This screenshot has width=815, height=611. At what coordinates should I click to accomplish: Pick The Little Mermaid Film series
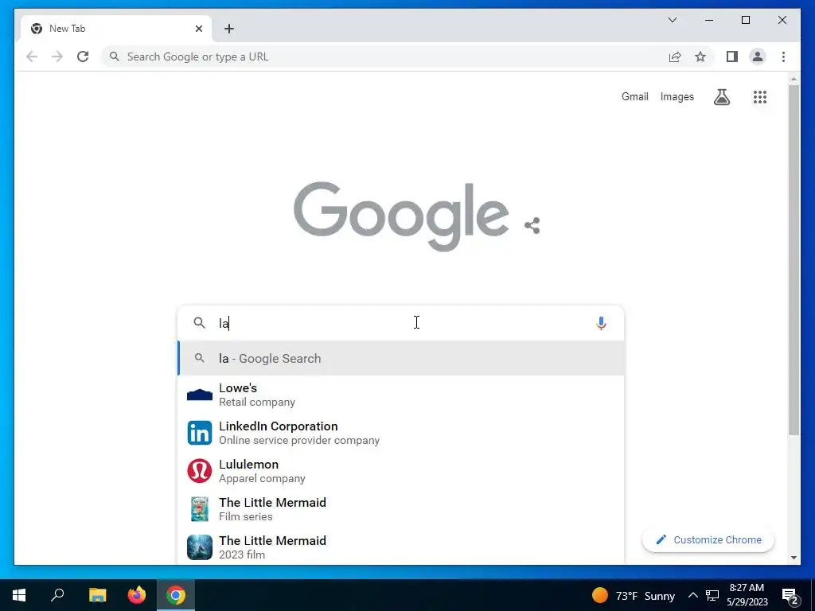[401, 509]
